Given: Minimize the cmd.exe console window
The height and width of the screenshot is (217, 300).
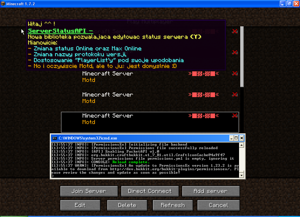Looking at the screenshot, I should [231, 138].
